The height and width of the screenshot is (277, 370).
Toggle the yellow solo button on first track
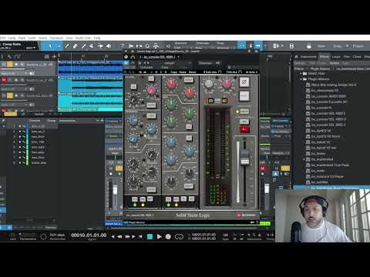coord(10,64)
